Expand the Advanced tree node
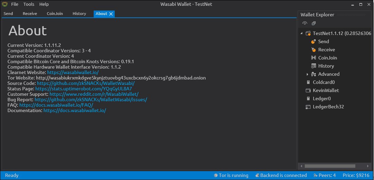Image resolution: width=374 pixels, height=180 pixels. [x=307, y=74]
